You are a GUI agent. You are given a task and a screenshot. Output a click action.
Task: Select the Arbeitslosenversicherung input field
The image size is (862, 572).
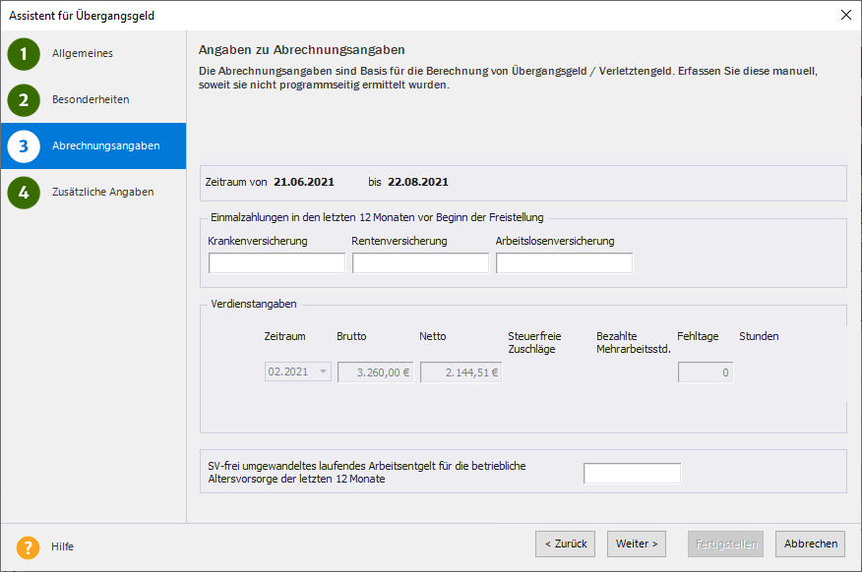[564, 263]
